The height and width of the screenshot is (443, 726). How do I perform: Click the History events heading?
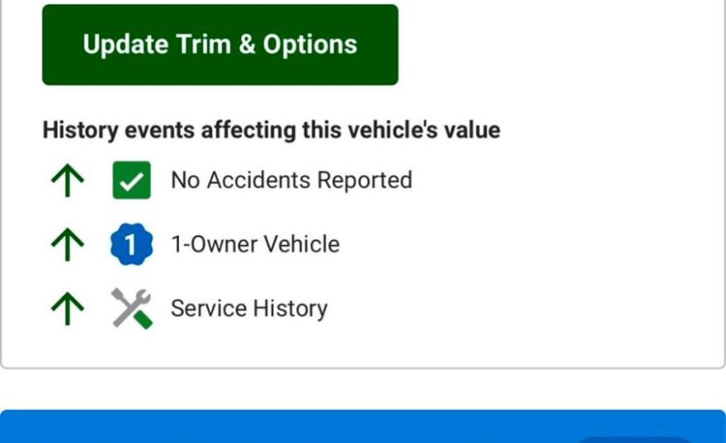point(271,130)
